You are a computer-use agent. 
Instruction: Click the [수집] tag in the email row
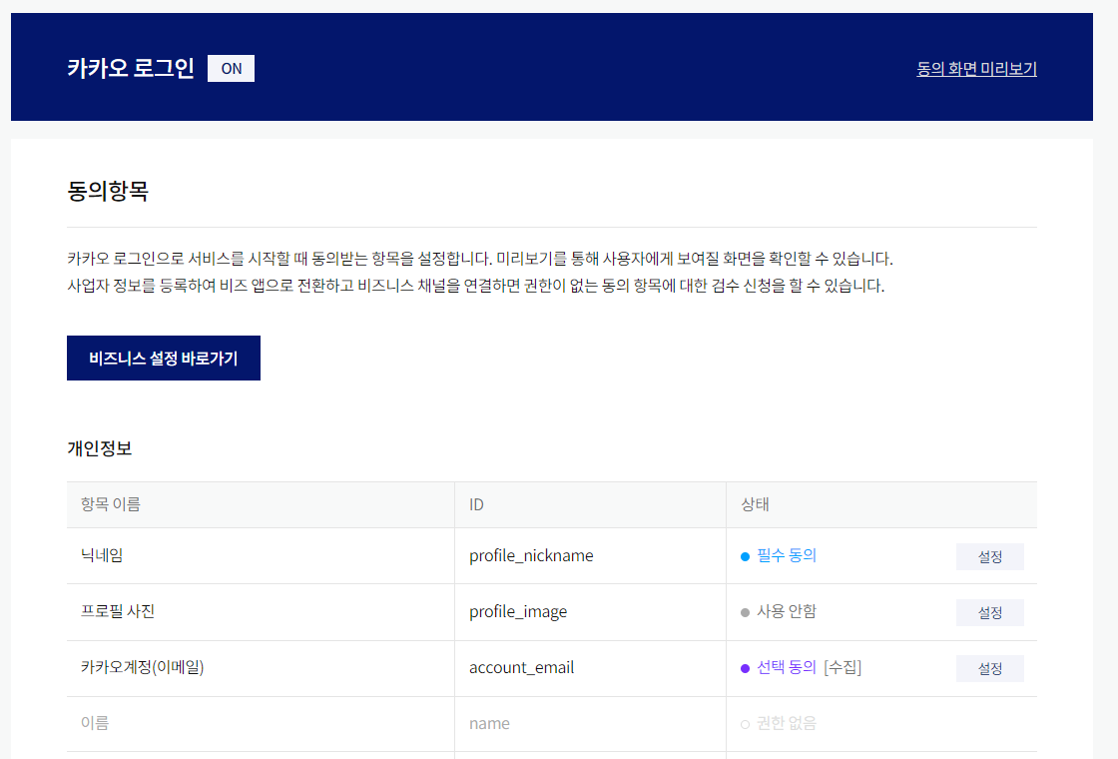[x=842, y=667]
